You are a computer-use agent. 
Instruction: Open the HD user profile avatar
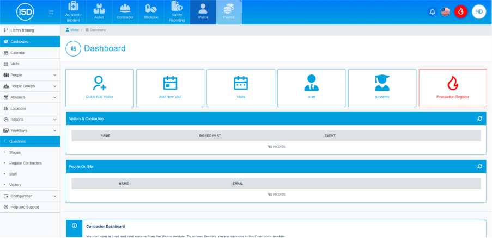coord(478,11)
